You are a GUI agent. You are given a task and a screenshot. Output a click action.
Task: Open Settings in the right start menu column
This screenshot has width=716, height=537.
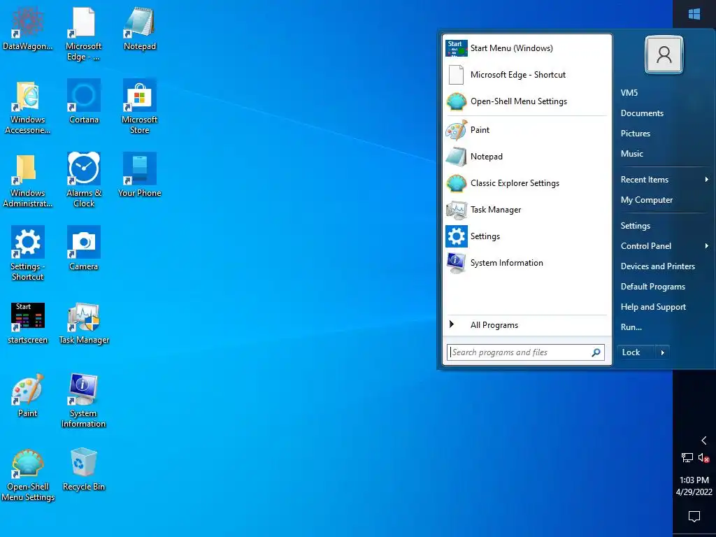click(635, 226)
